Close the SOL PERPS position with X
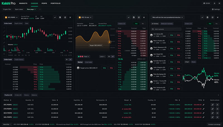The height and width of the screenshot is (127, 223). [217, 117]
